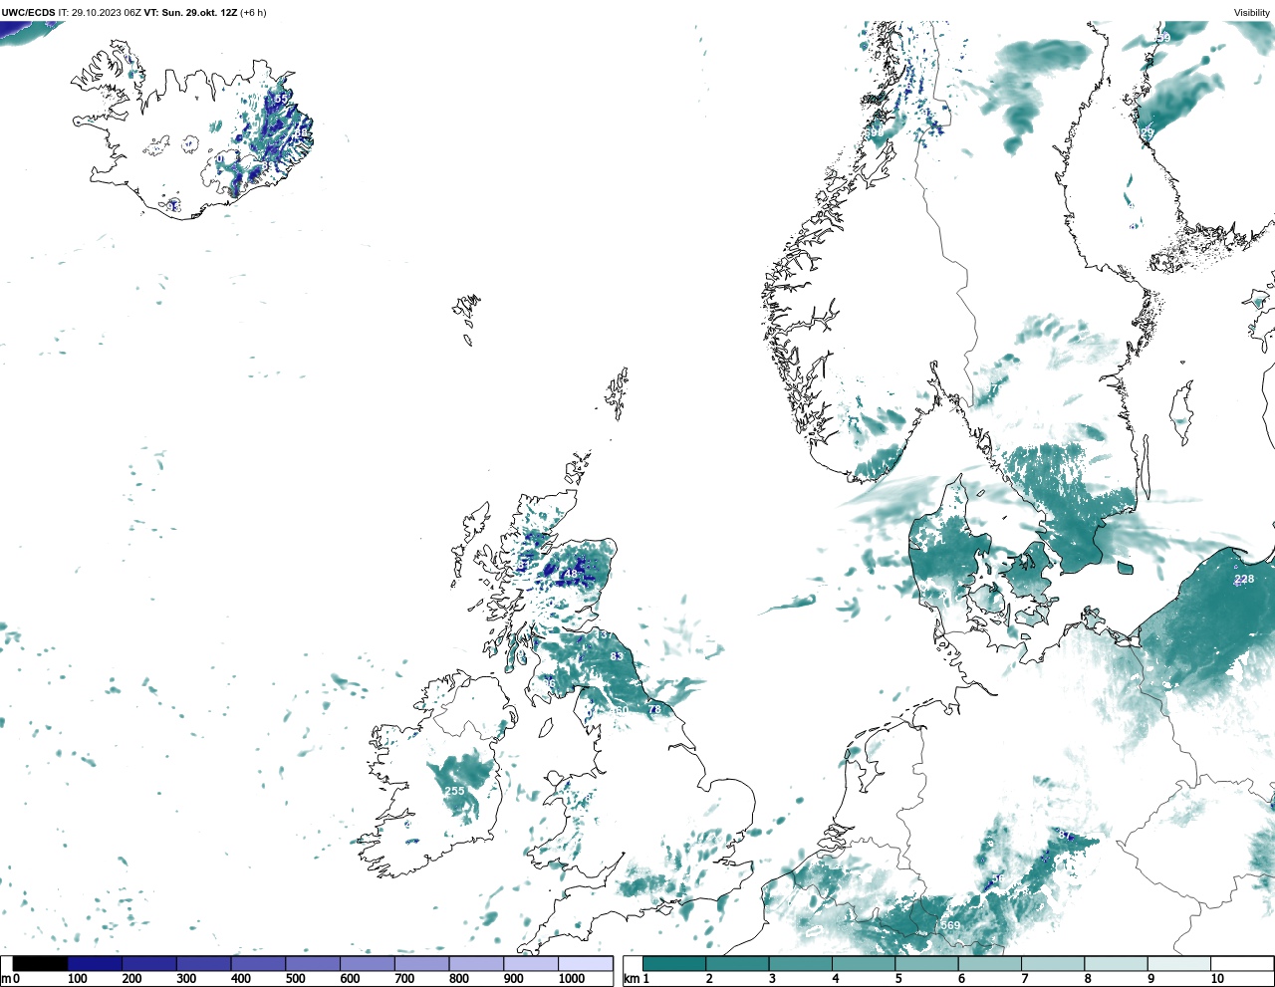The height and width of the screenshot is (987, 1275).
Task: Click the 'Visibility' title label
Action: tap(1252, 13)
